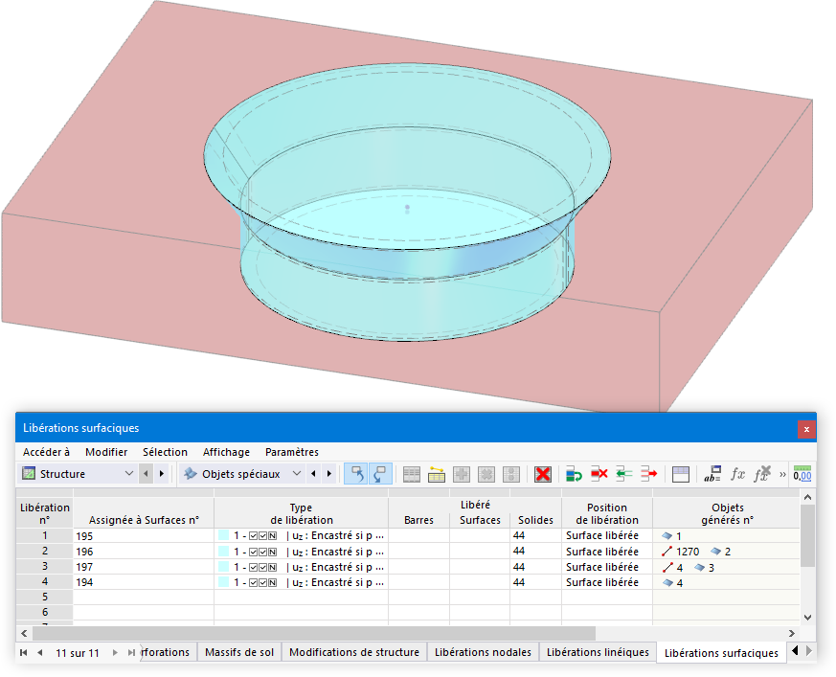Viewport: 836px width, 677px height.
Task: Expand the toolbar overflow chevron
Action: (x=782, y=474)
